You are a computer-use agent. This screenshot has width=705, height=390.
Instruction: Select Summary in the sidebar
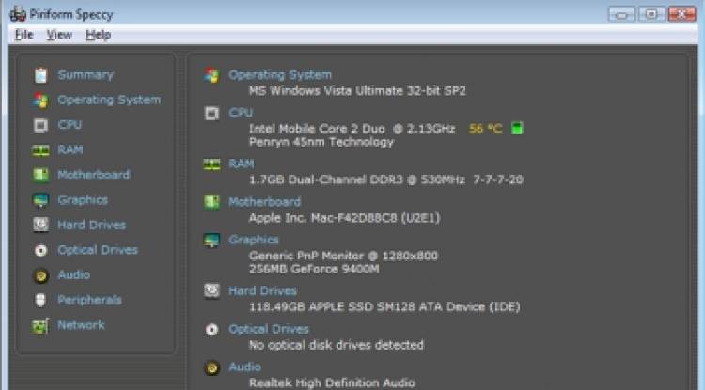pyautogui.click(x=86, y=74)
